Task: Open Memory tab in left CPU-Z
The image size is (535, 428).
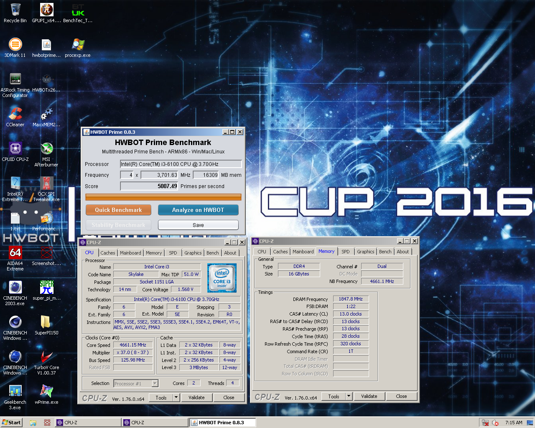Action: (154, 253)
